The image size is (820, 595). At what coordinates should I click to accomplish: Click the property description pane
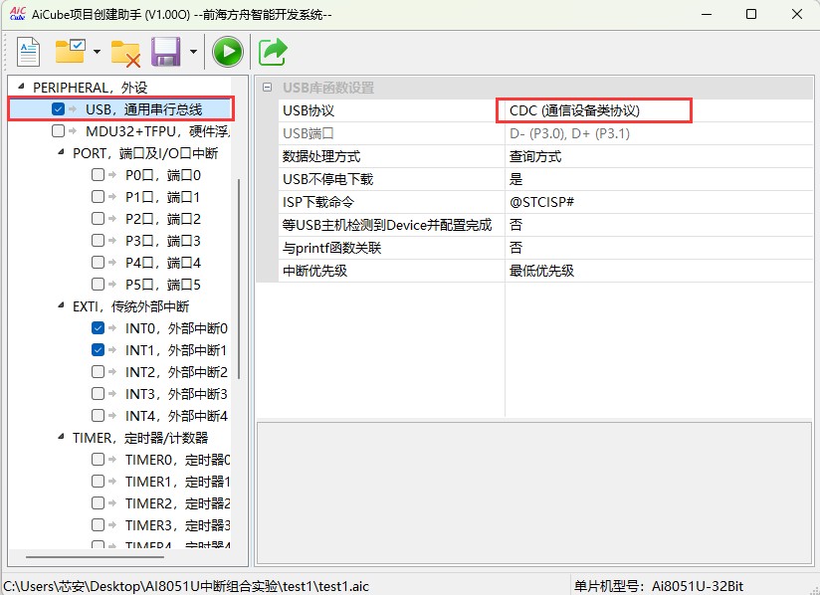534,493
